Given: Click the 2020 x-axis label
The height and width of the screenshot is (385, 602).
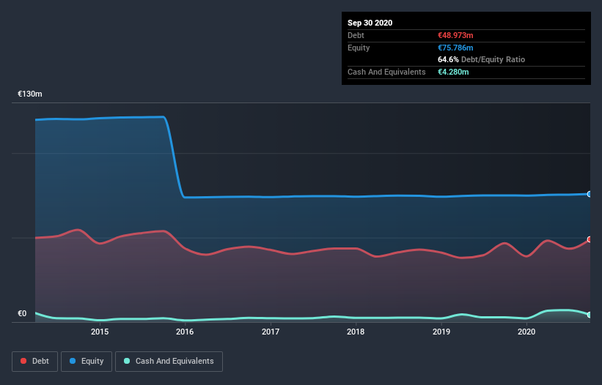Looking at the screenshot, I should tap(526, 332).
